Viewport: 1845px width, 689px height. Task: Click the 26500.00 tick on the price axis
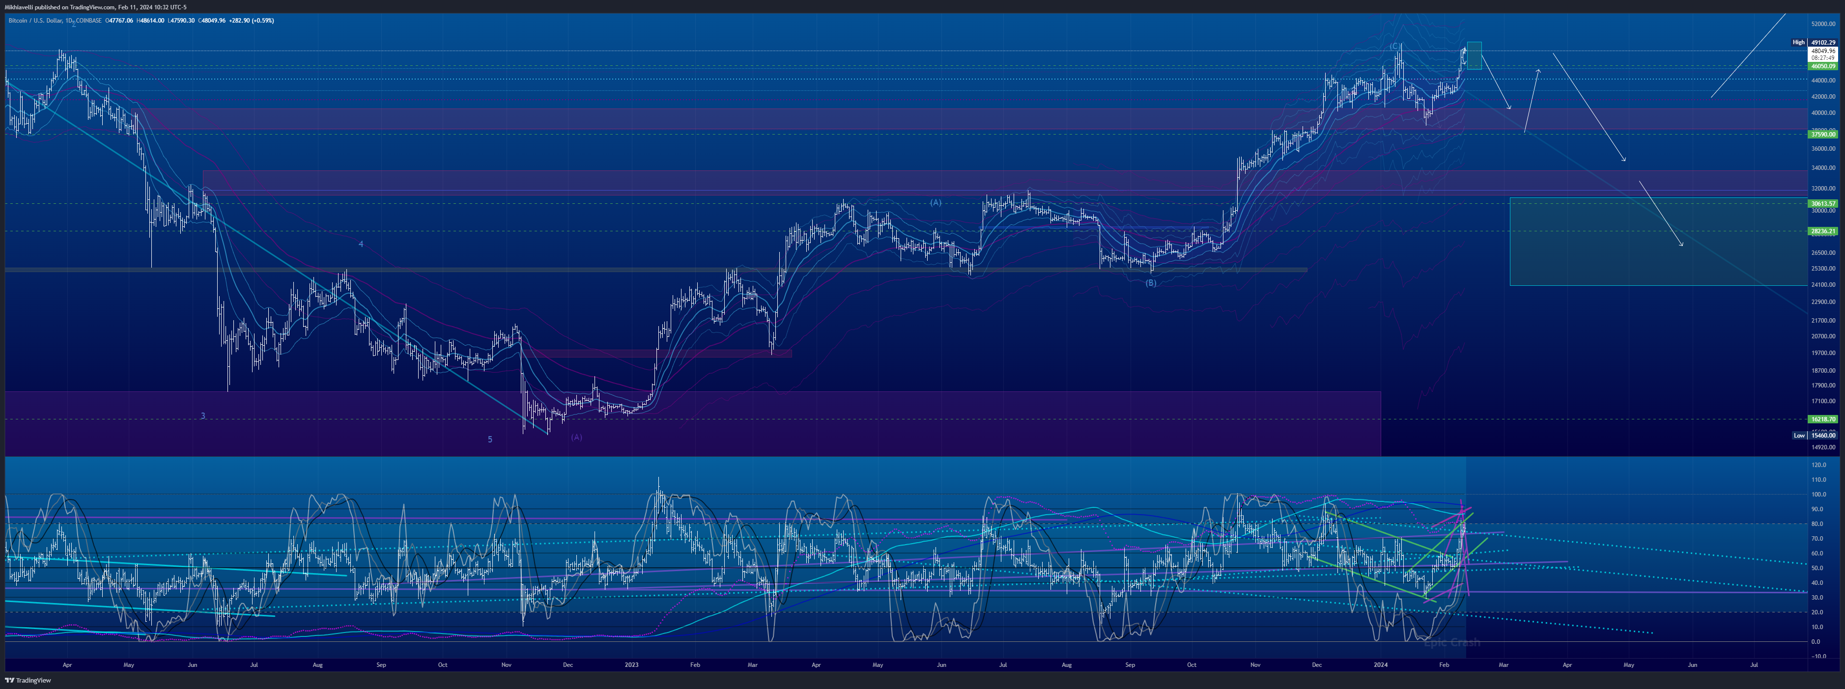1823,252
